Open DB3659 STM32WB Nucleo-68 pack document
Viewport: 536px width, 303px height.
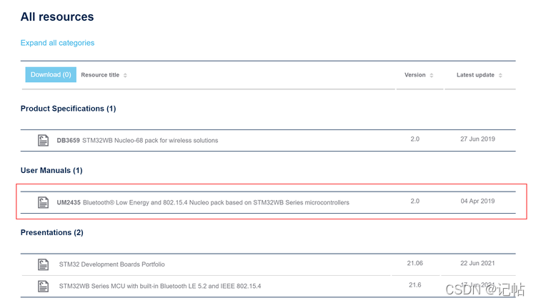137,140
